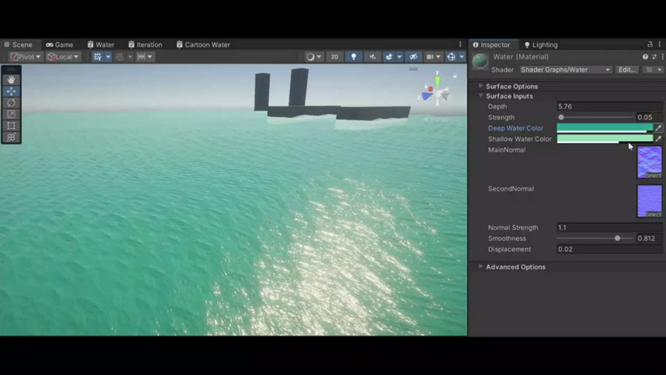Use the Deep Water Color eyedropper
666x375 pixels.
tap(658, 128)
